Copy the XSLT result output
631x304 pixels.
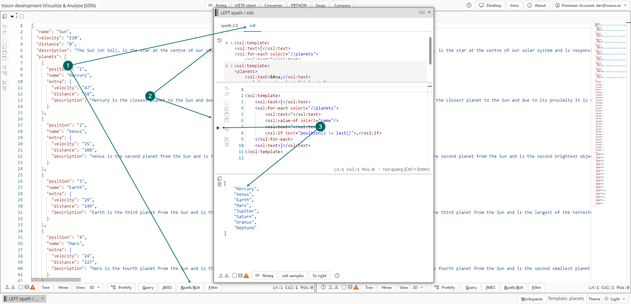click(220, 179)
